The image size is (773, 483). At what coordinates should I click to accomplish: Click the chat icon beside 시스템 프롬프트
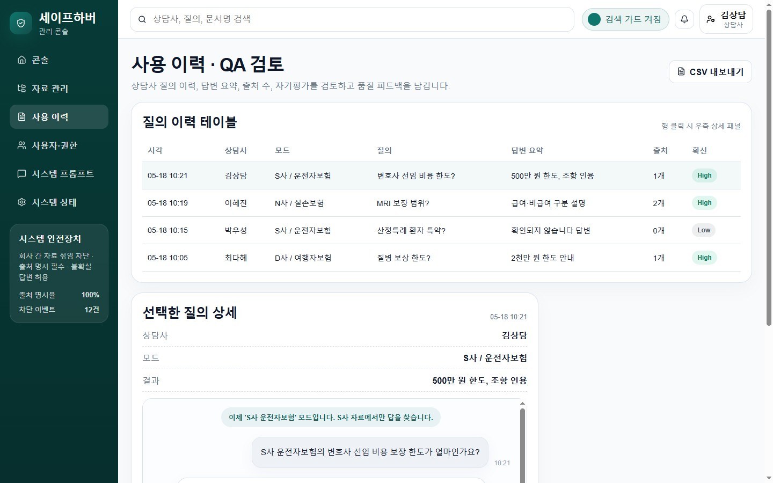pyautogui.click(x=21, y=173)
